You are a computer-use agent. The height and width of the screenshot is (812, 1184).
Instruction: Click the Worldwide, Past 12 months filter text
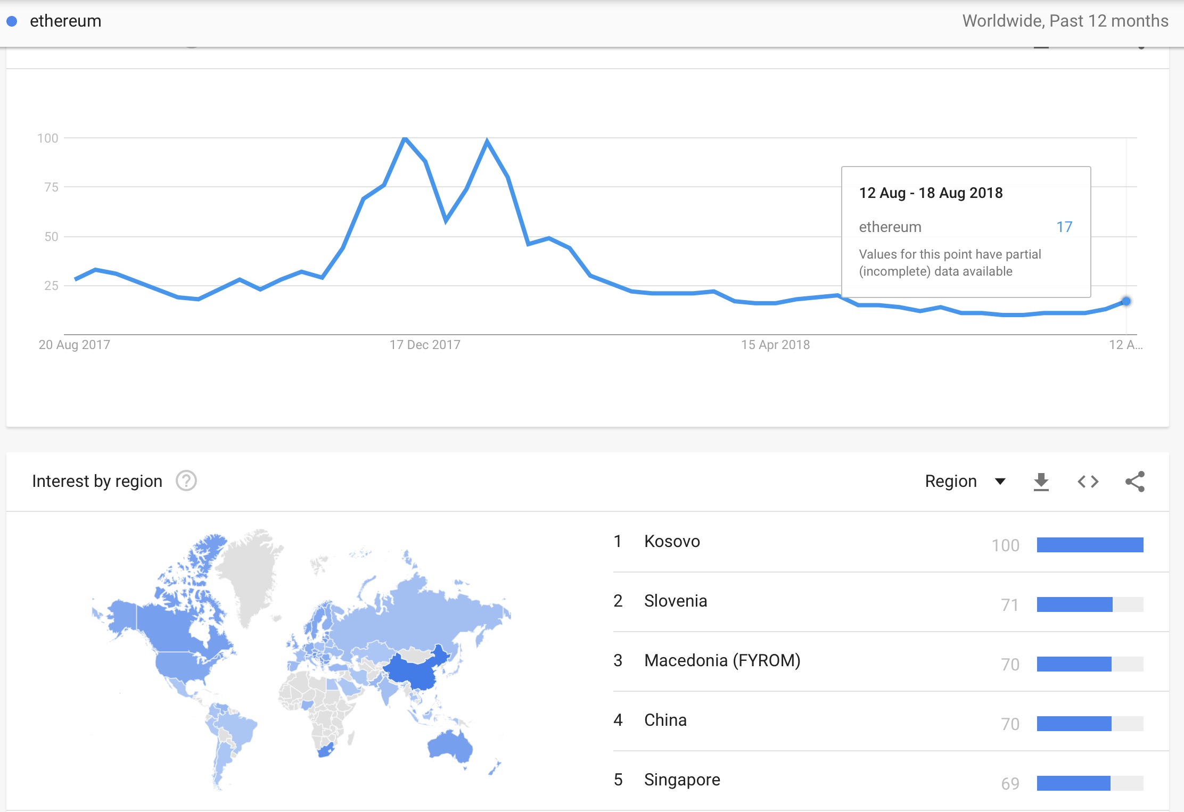click(1065, 21)
